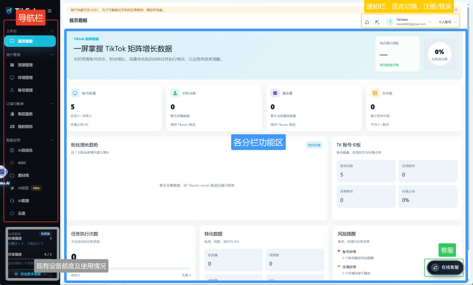Dismiss the low balance warning banner
This screenshot has height=285, width=473.
456,10
